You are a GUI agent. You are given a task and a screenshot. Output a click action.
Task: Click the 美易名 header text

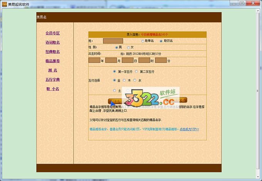[x=42, y=17]
